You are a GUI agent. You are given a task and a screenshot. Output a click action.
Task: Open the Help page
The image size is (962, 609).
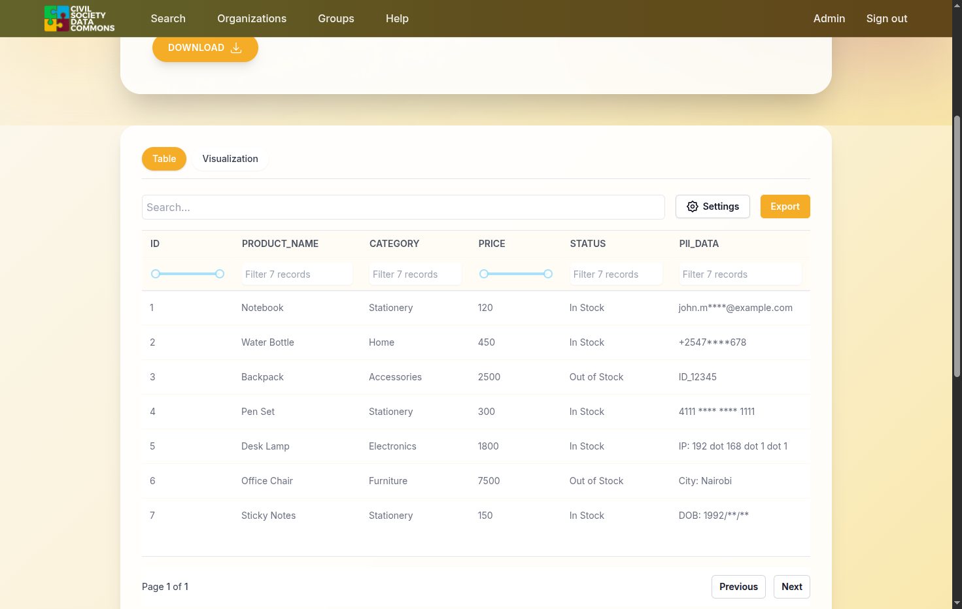click(x=397, y=18)
